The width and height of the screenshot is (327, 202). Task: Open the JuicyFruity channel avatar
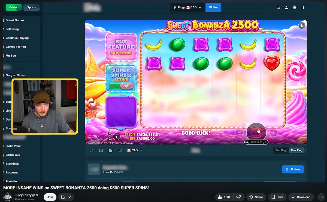point(8,197)
